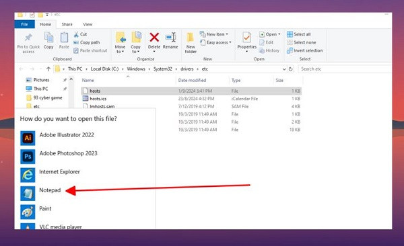Switch to the Home ribbon tab
404x246 pixels.
click(45, 24)
